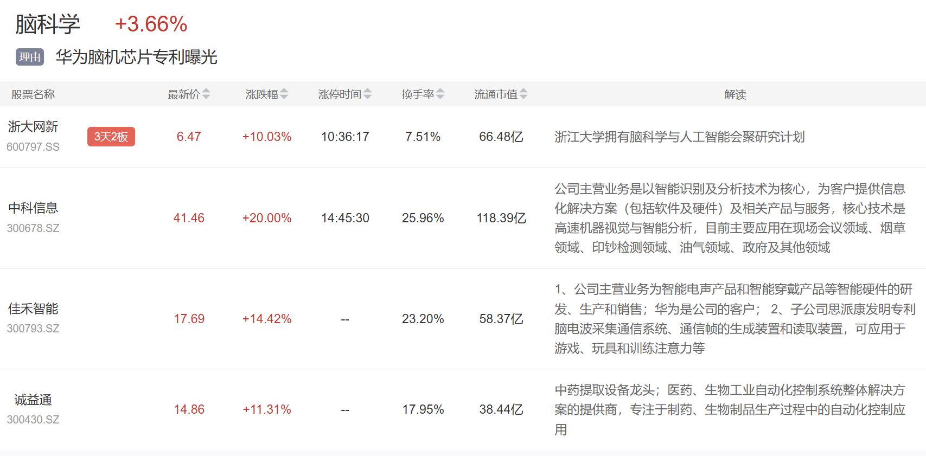This screenshot has width=926, height=456.
Task: Click stock code 600797.SS
Action: 33,147
